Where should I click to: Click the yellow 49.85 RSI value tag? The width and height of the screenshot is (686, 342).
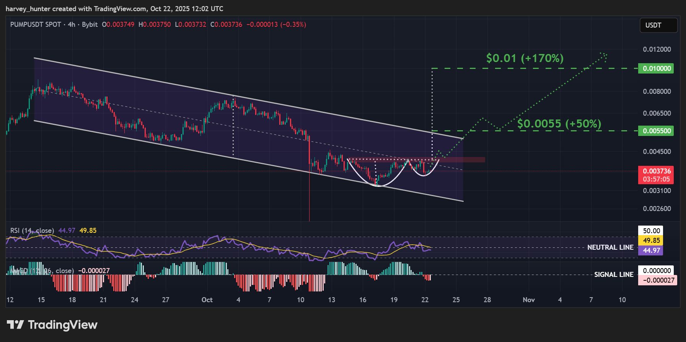(x=651, y=241)
